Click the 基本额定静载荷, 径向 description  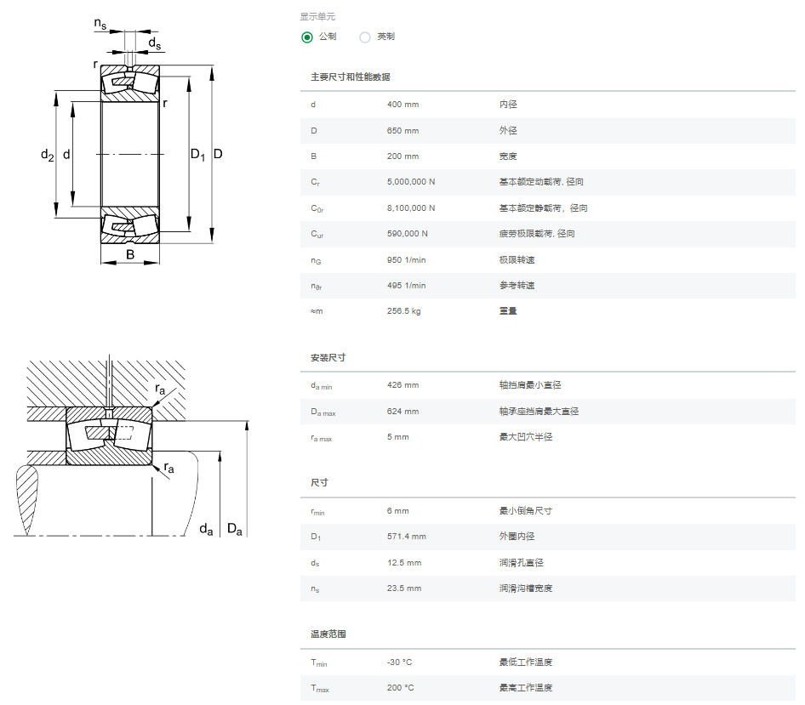tap(543, 208)
